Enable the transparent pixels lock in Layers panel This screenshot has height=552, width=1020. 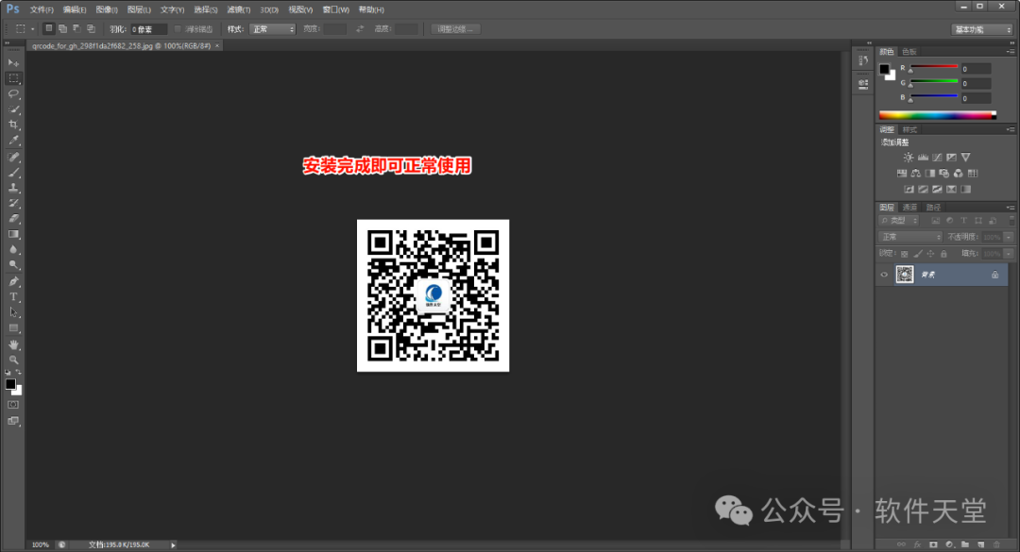[x=904, y=254]
